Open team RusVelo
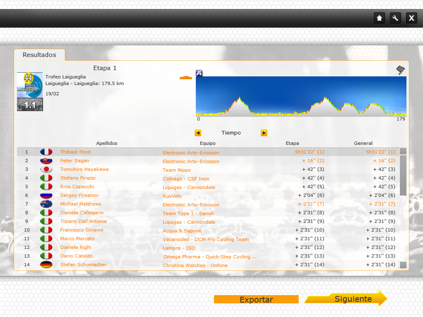The height and width of the screenshot is (317, 423). pyautogui.click(x=172, y=196)
